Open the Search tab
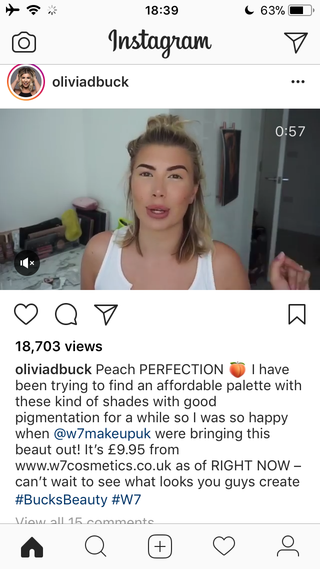Image resolution: width=320 pixels, height=569 pixels. [95, 546]
